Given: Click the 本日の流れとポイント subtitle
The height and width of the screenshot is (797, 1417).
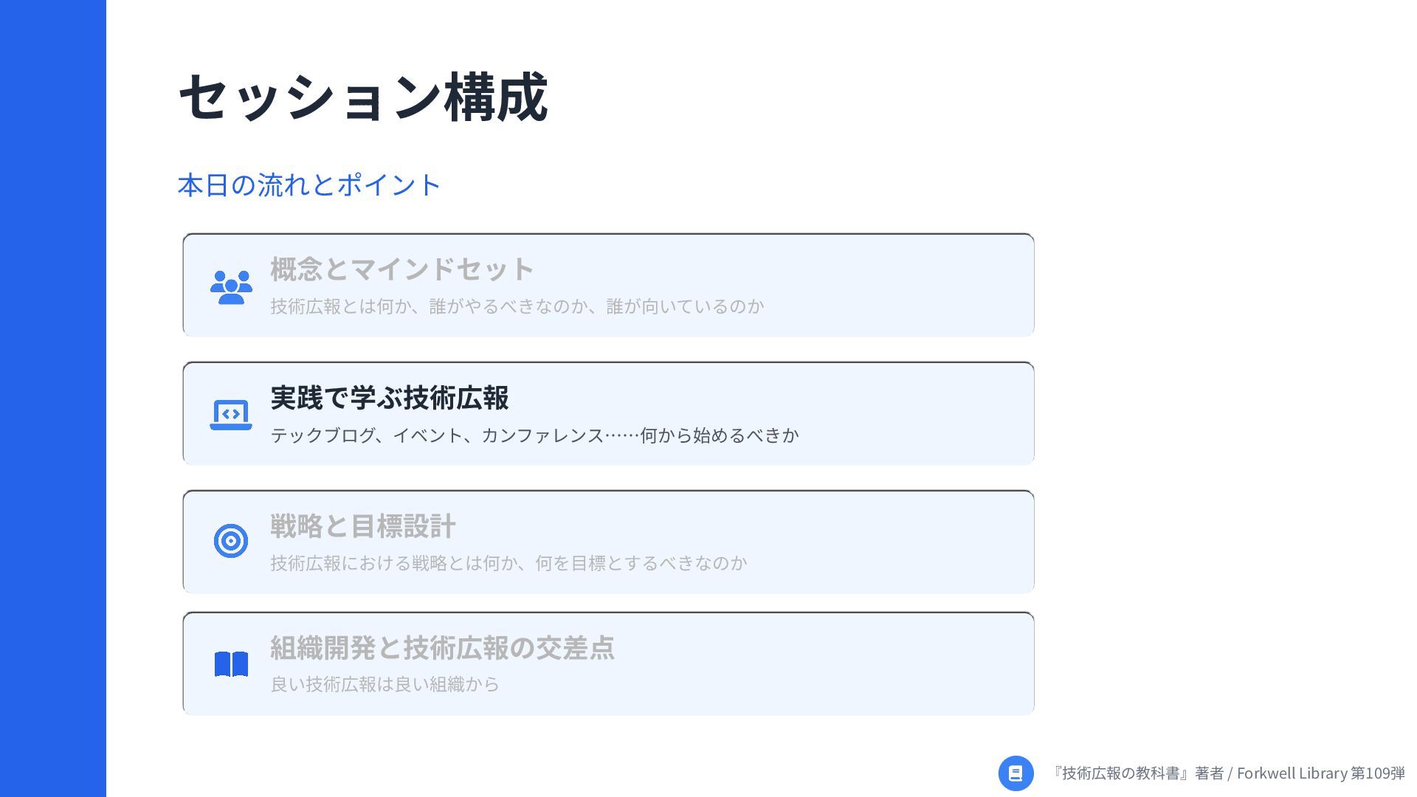Looking at the screenshot, I should [309, 184].
